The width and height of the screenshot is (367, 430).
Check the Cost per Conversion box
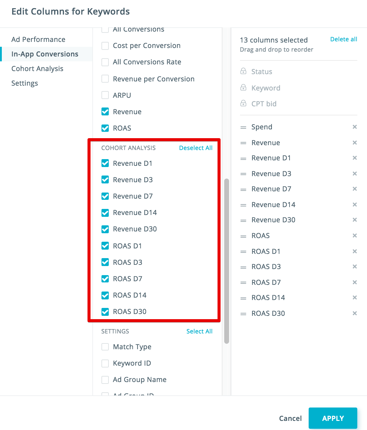coord(105,46)
